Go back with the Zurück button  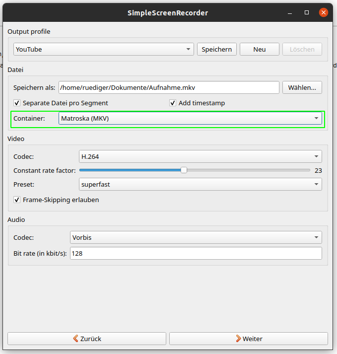[x=87, y=339]
